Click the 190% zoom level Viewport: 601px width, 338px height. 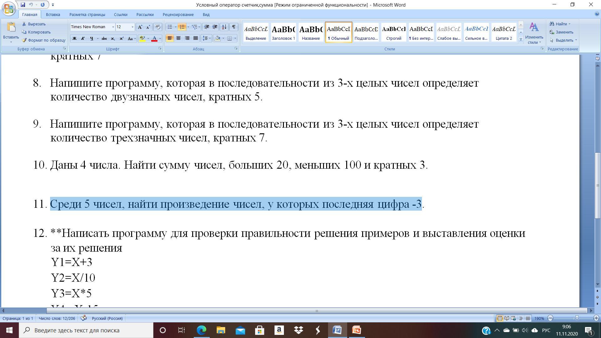539,319
